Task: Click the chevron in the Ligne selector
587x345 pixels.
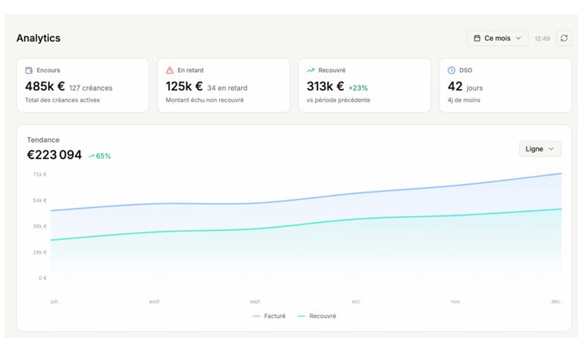Action: click(551, 149)
